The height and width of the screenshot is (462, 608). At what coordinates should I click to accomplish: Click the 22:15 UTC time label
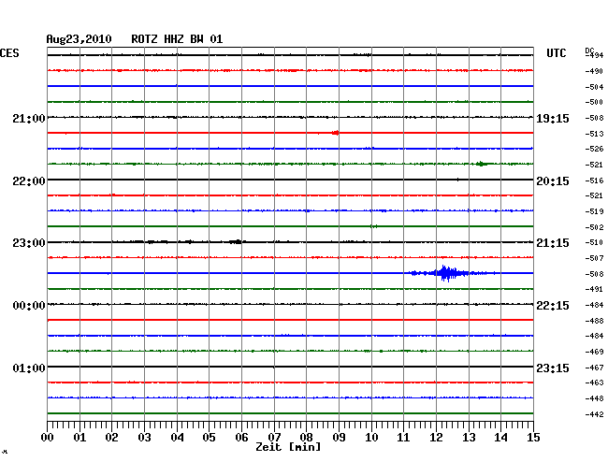(x=553, y=306)
